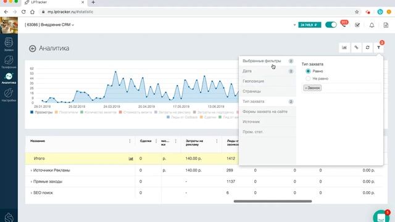395x222 pixels.
Task: Open the document icon in header
Action: coord(386,25)
